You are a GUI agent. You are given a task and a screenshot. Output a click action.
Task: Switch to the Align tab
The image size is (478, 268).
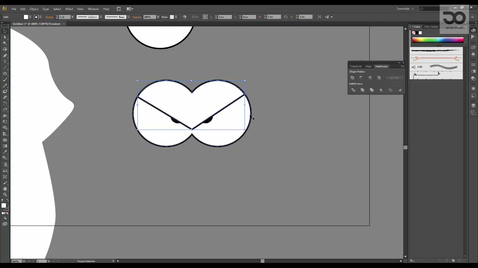pyautogui.click(x=369, y=66)
